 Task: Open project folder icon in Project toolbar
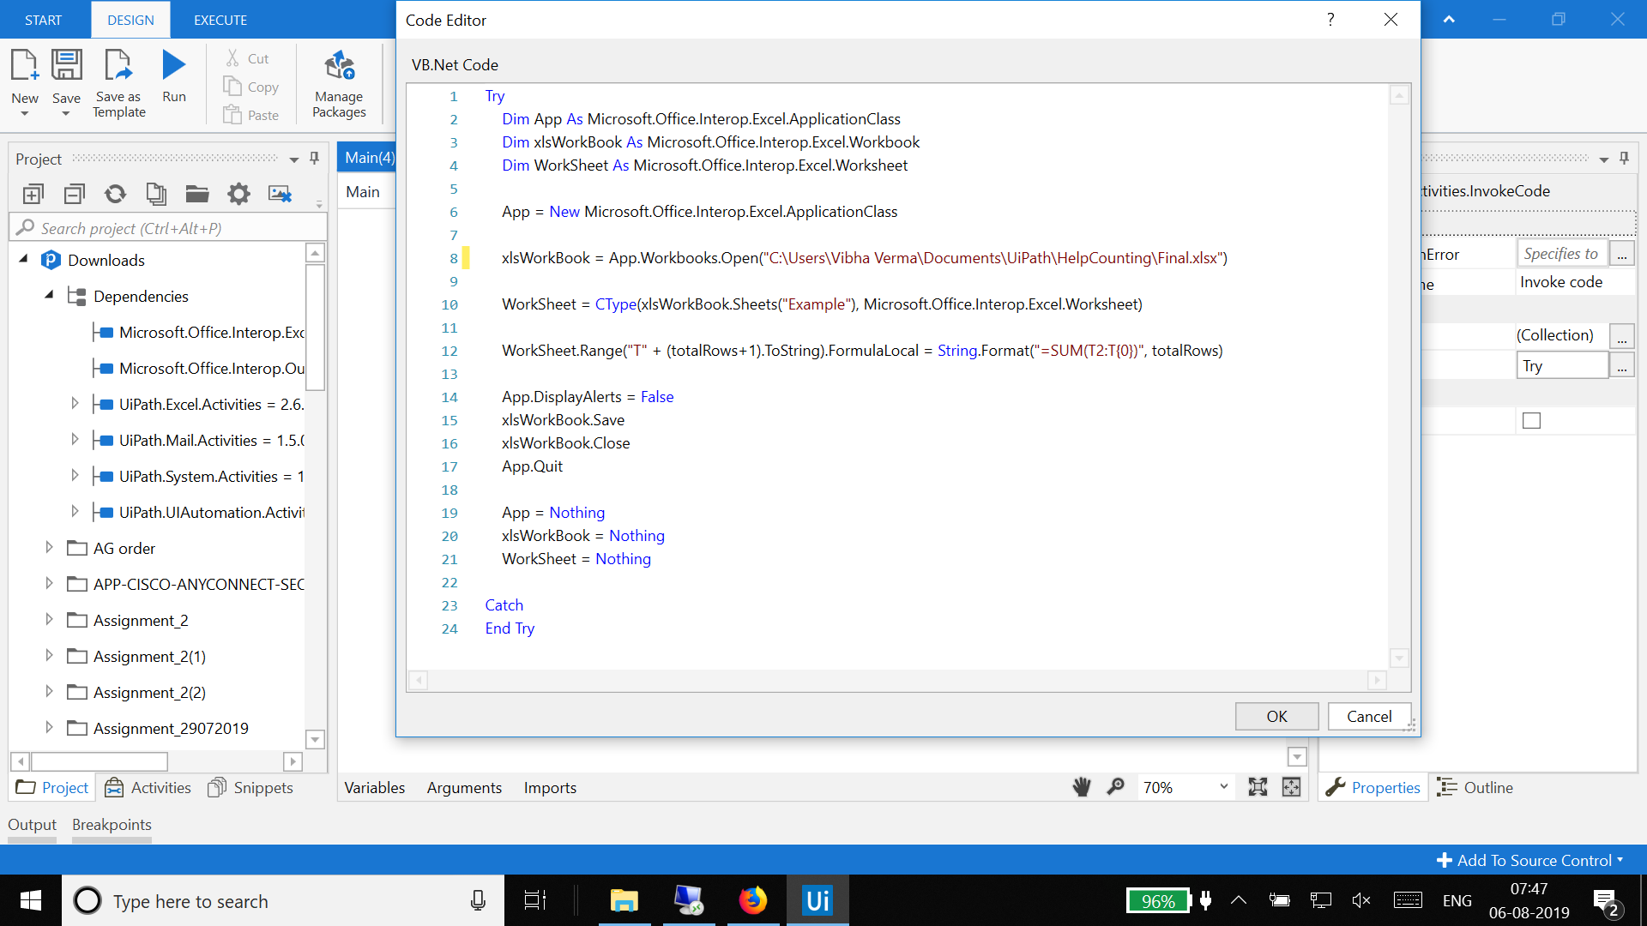pos(197,195)
